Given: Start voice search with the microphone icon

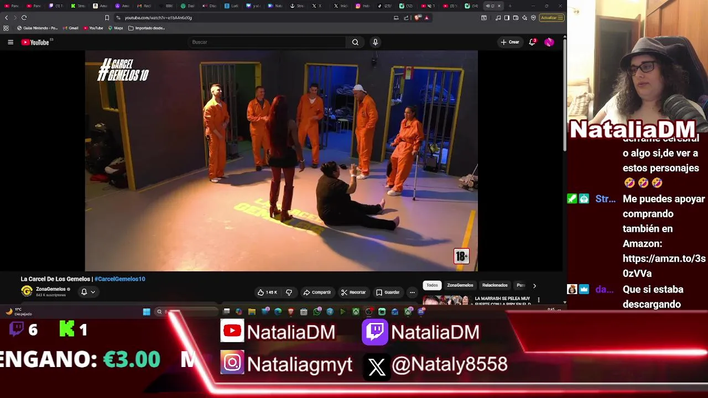Looking at the screenshot, I should pyautogui.click(x=375, y=42).
